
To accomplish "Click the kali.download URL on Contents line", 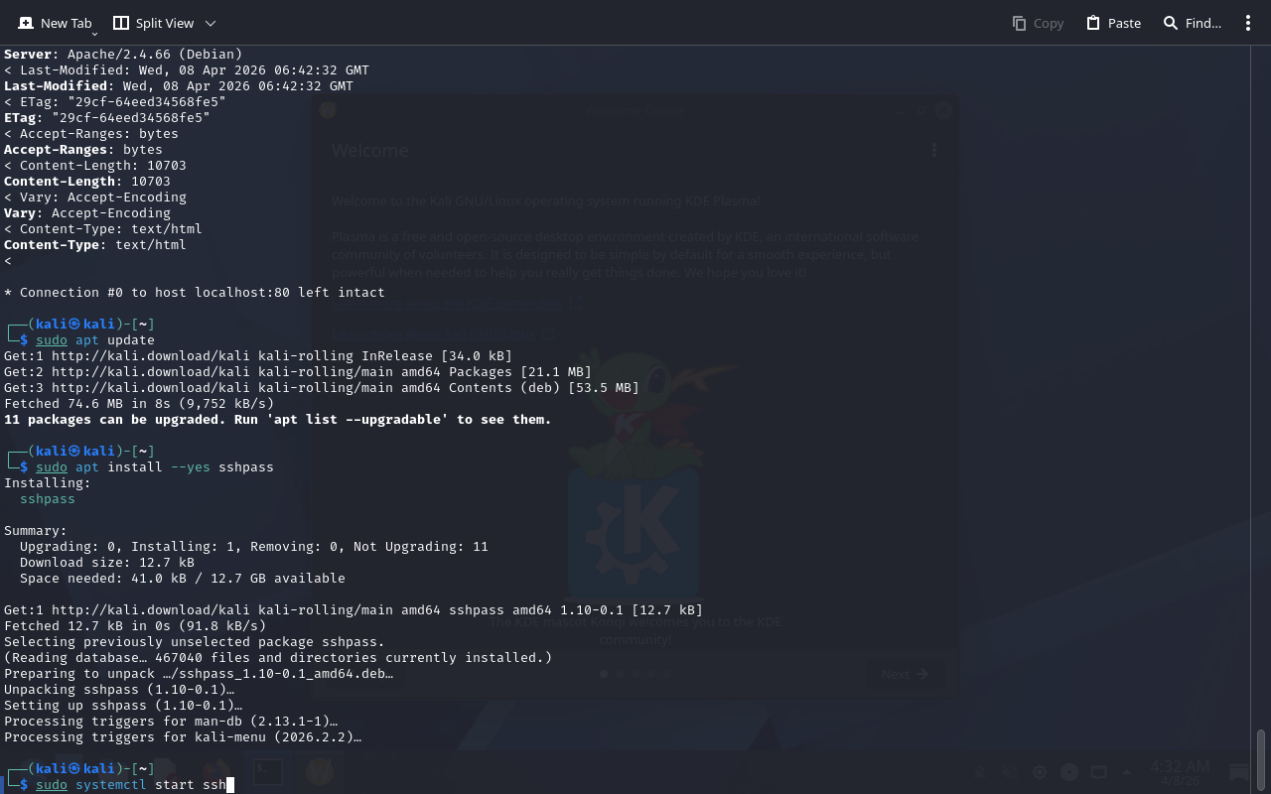I will [x=150, y=388].
